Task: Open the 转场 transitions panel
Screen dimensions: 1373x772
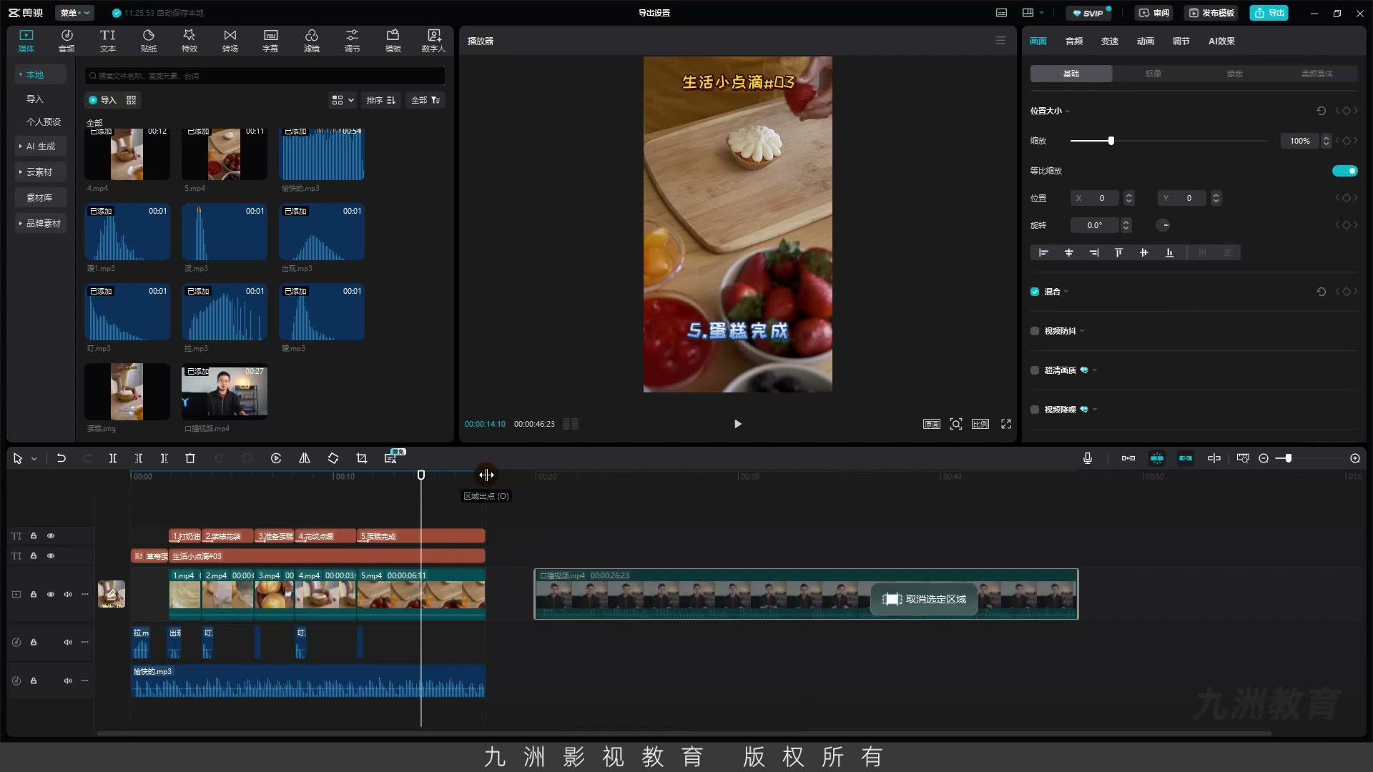Action: (230, 41)
